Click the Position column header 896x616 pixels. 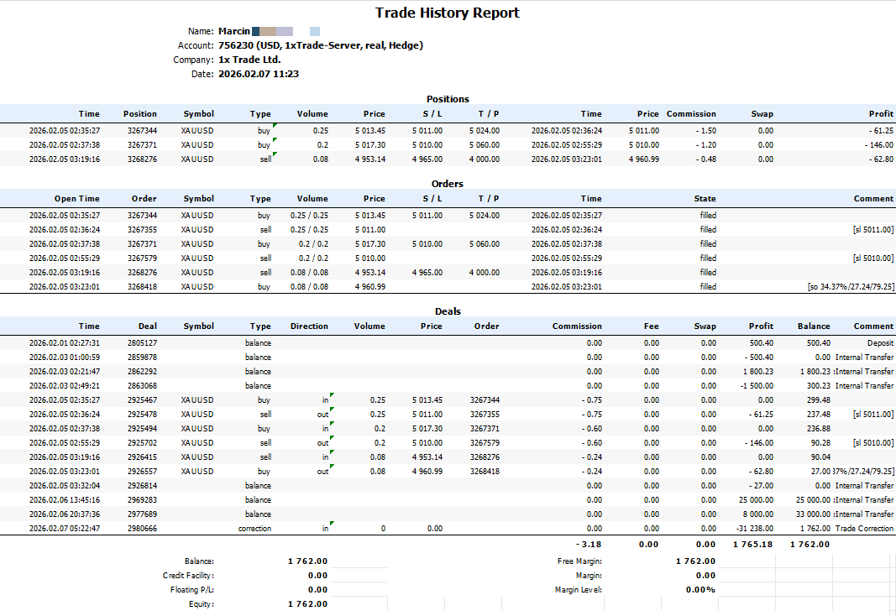(x=140, y=114)
